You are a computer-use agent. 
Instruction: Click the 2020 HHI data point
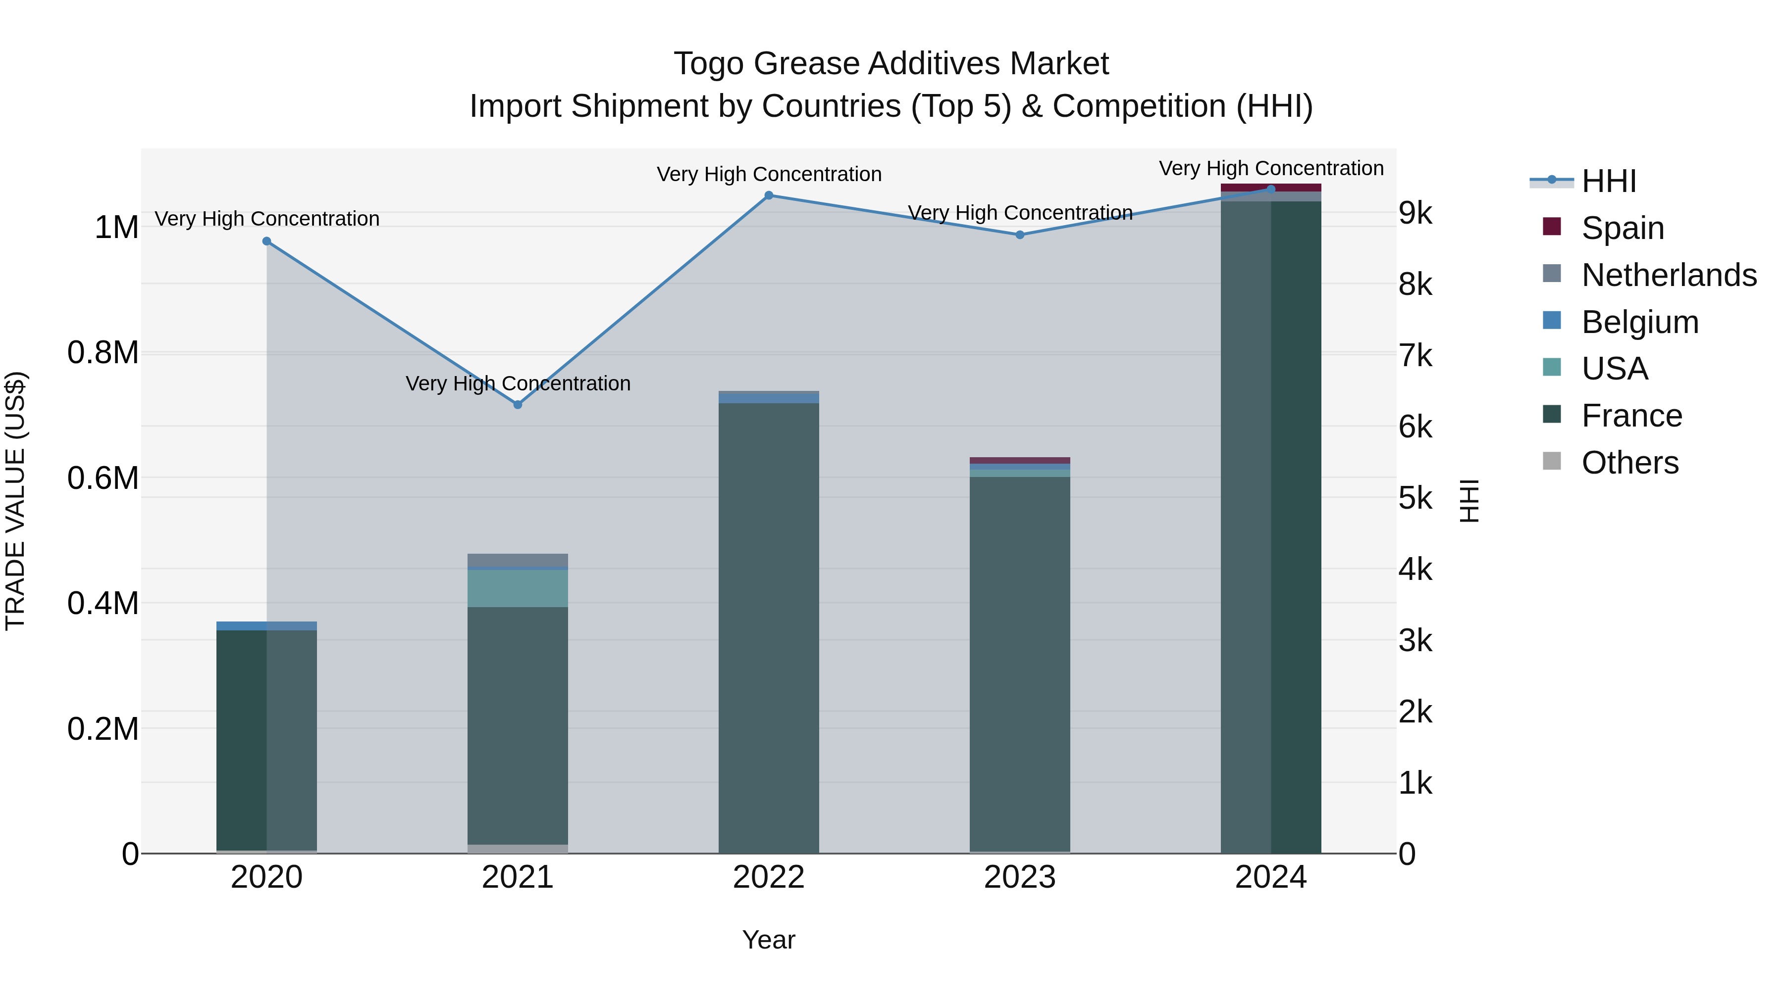266,241
